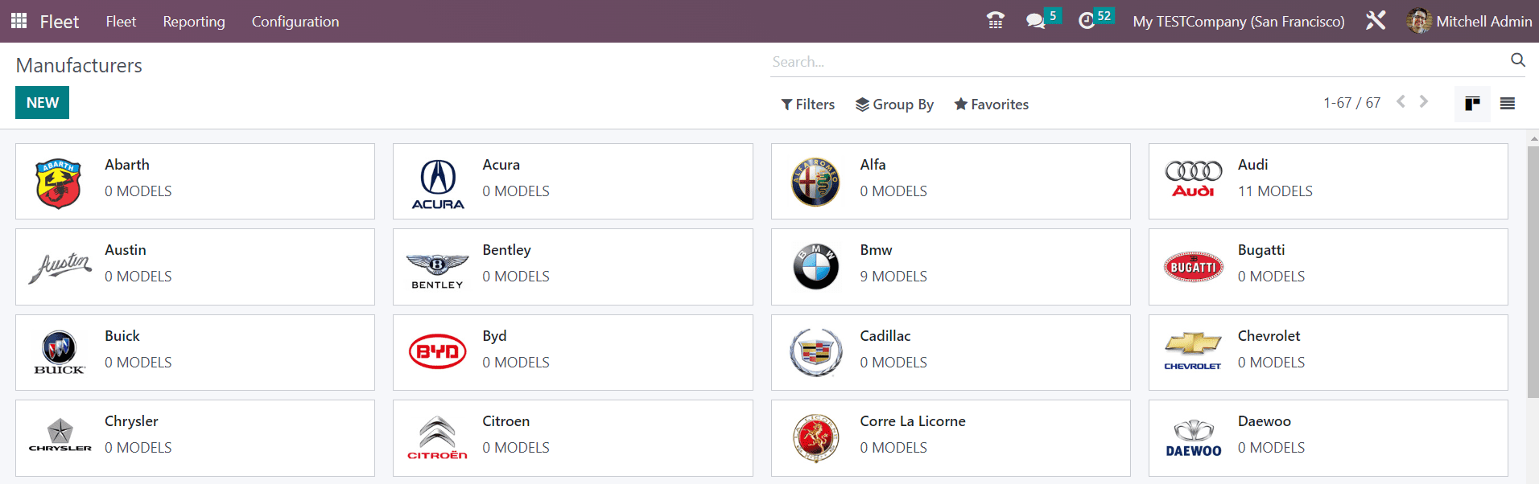The height and width of the screenshot is (484, 1539).
Task: Click the Citroën chevrons logo
Action: coord(437,437)
